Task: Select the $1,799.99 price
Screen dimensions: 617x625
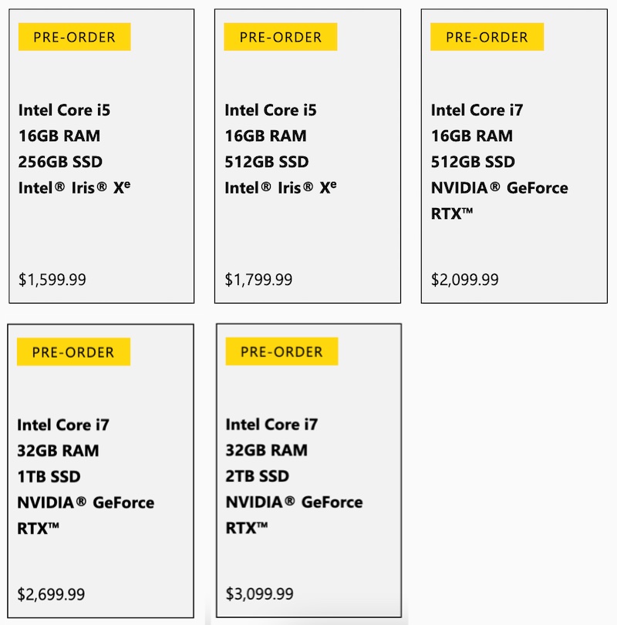Action: point(258,279)
